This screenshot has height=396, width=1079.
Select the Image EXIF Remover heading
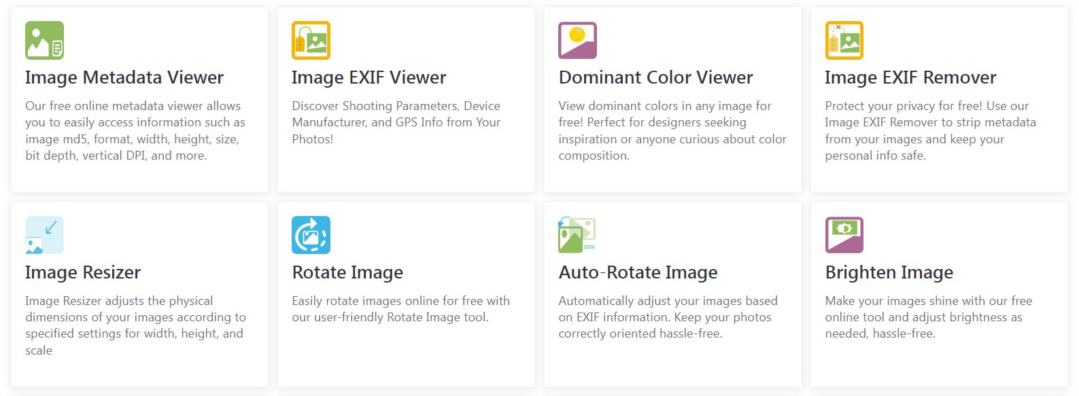click(x=910, y=77)
